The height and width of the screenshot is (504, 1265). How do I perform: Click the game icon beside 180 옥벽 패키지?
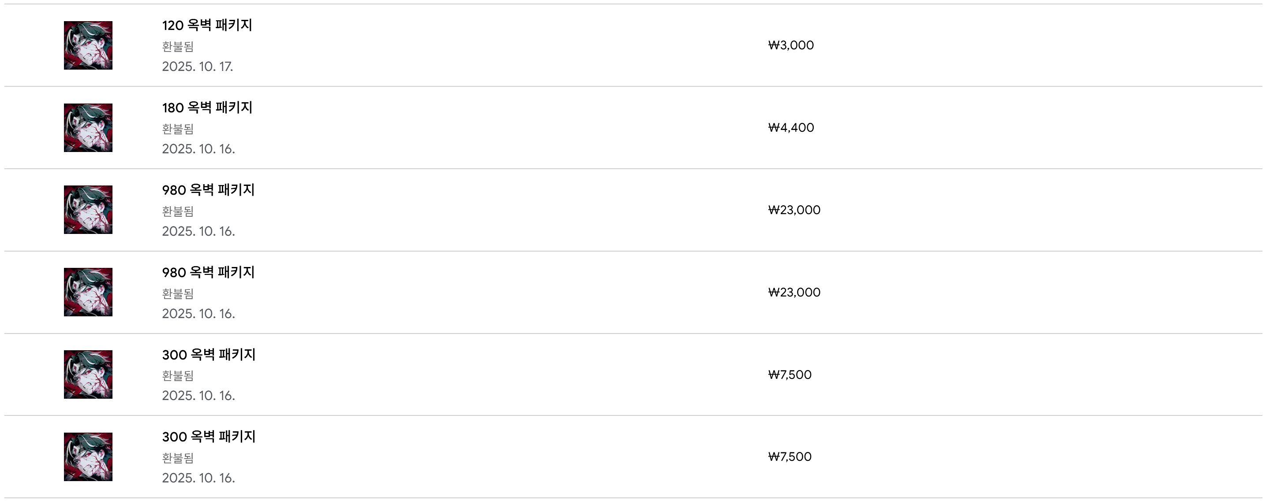88,127
